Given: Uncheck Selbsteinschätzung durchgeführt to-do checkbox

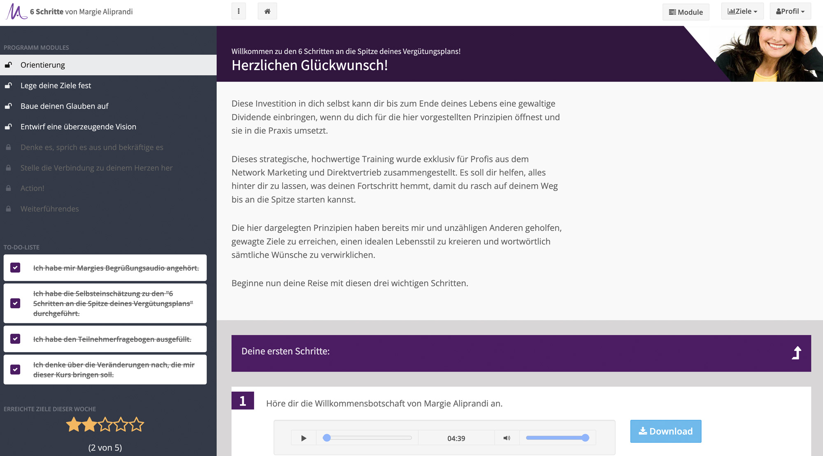Looking at the screenshot, I should 15,303.
